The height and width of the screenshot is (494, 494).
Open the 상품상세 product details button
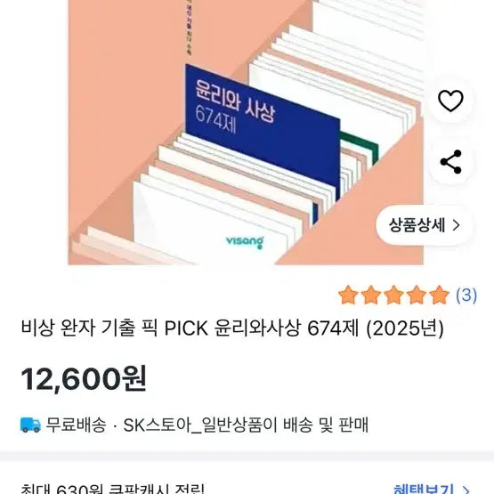[x=424, y=225]
